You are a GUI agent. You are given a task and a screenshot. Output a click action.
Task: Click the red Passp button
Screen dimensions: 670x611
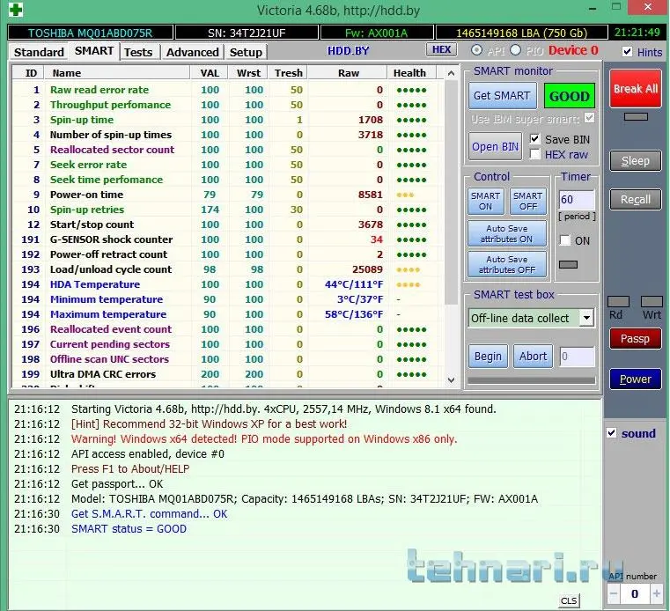point(636,339)
